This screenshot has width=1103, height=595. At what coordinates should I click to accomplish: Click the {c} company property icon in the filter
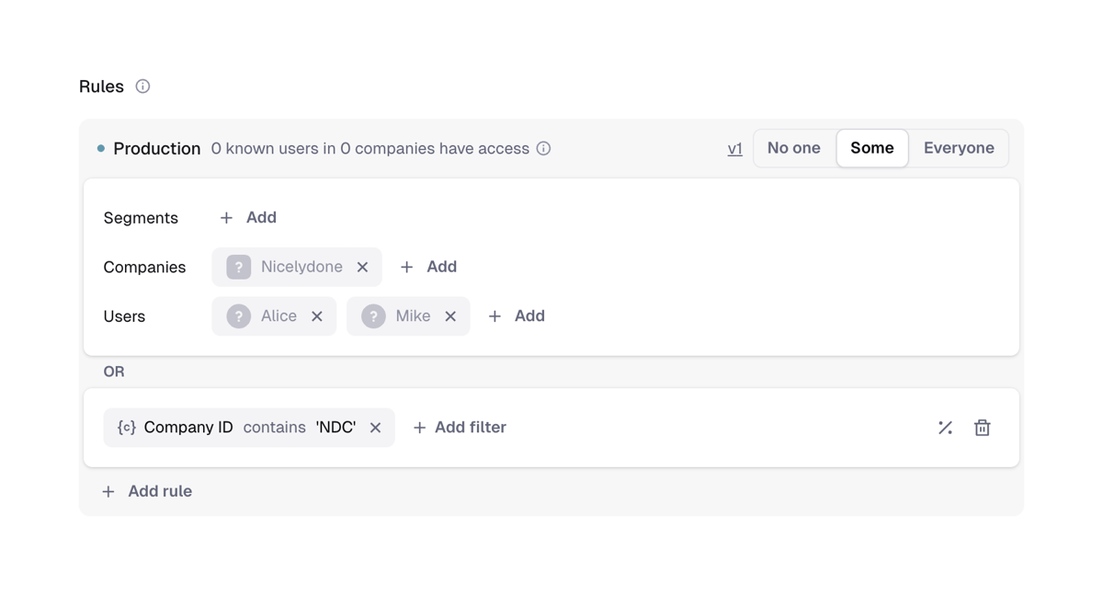(x=125, y=427)
